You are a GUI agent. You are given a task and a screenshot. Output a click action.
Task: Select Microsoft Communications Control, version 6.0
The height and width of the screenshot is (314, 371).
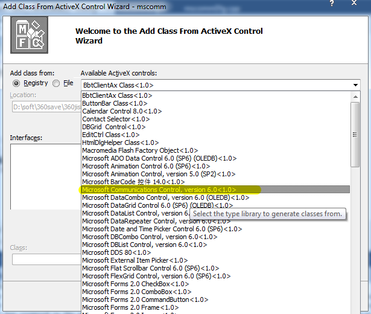[215, 190]
